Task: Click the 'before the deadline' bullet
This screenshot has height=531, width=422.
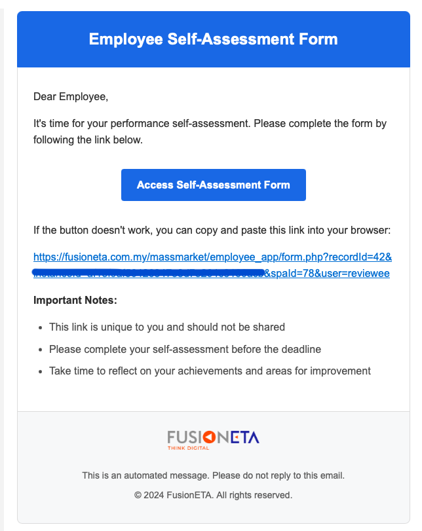Action: pyautogui.click(x=185, y=349)
